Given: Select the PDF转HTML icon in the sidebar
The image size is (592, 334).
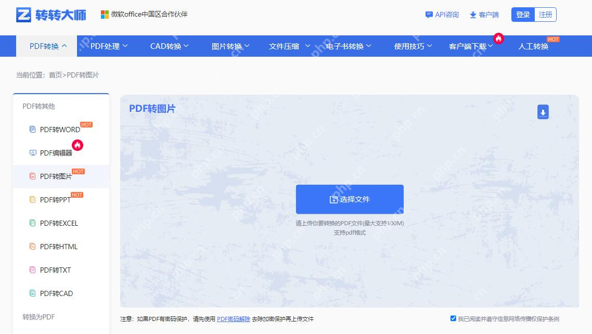Looking at the screenshot, I should click(x=32, y=246).
